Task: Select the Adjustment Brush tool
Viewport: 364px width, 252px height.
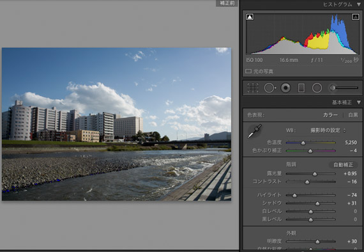Action: point(333,88)
